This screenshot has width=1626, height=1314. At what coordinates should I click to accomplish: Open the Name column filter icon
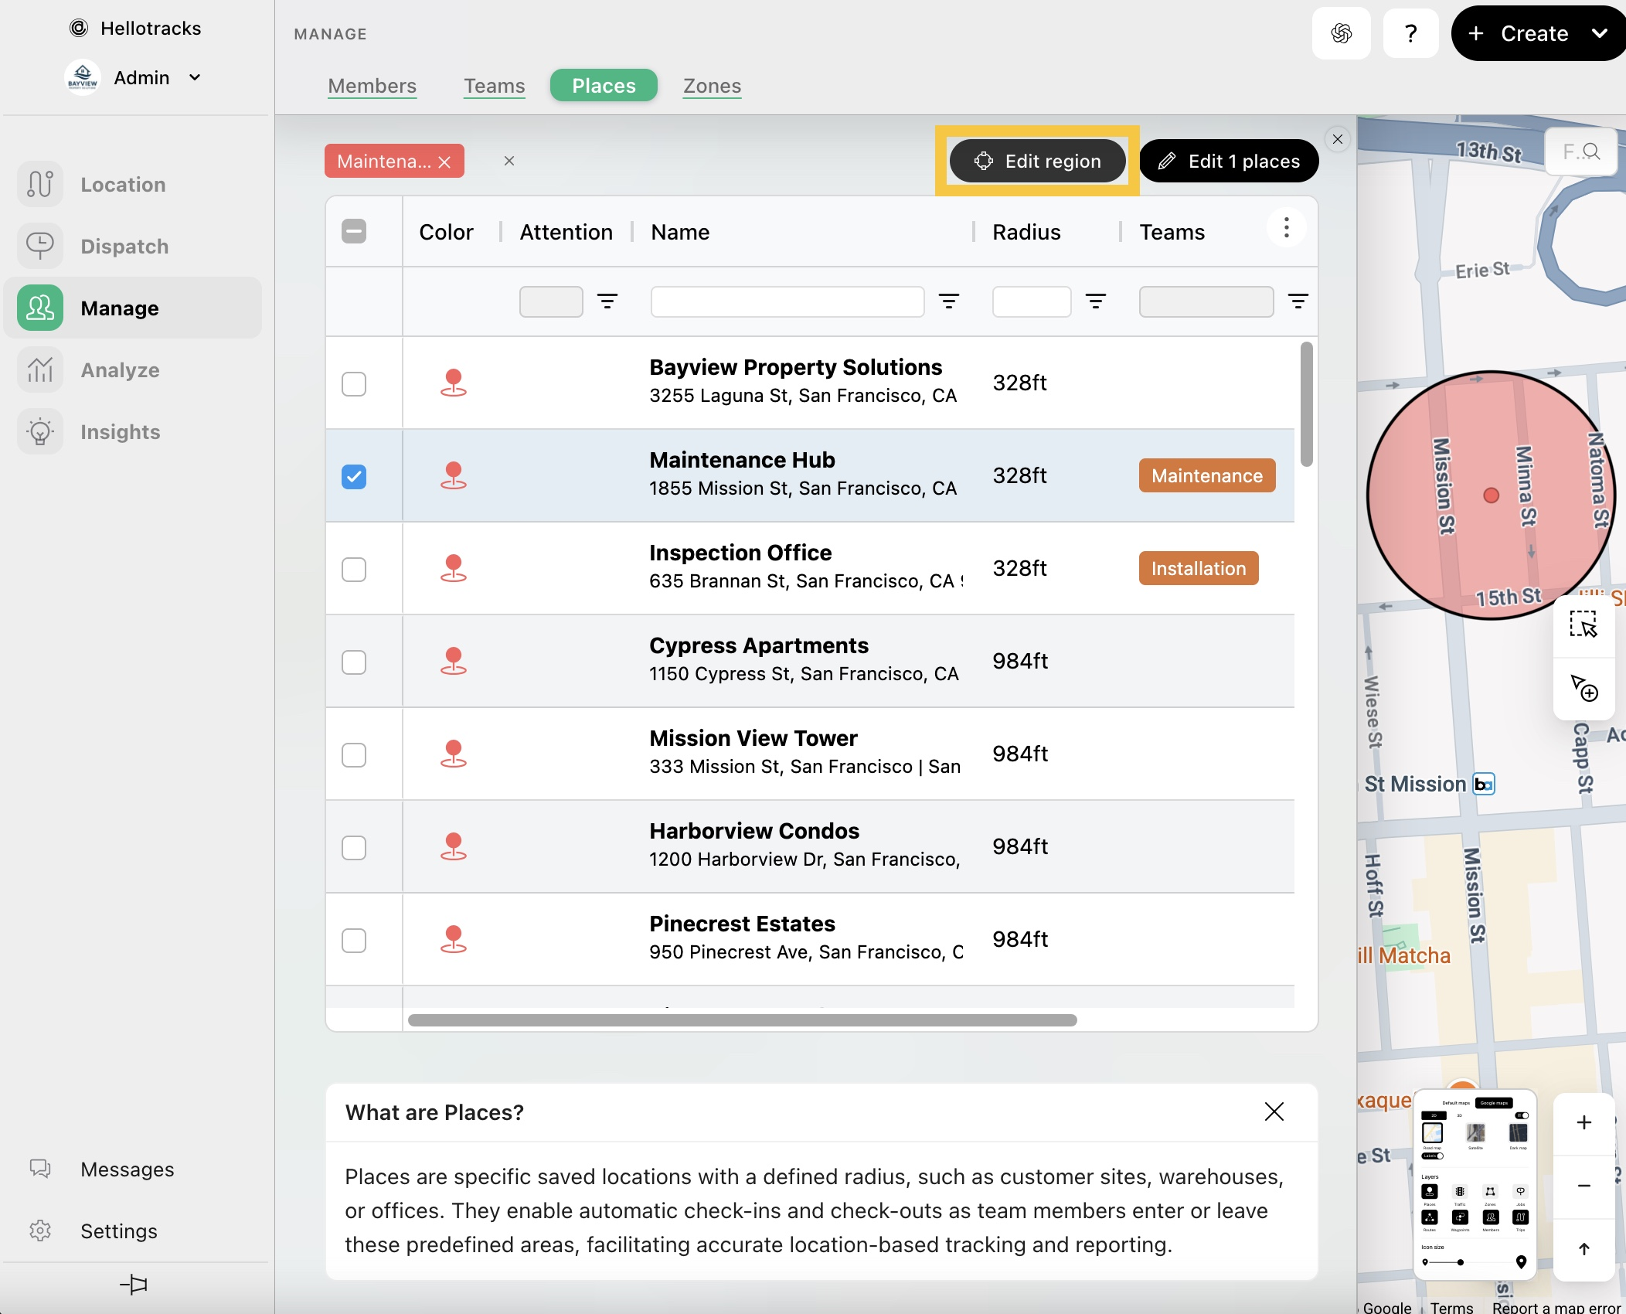click(948, 301)
